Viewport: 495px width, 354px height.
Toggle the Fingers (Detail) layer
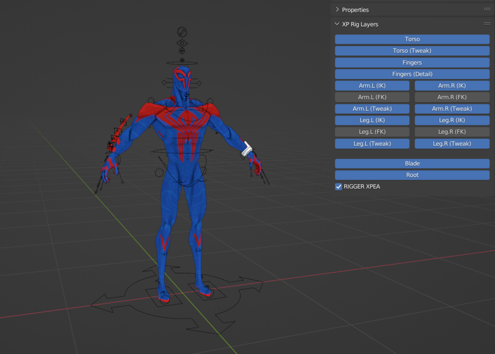tap(412, 74)
